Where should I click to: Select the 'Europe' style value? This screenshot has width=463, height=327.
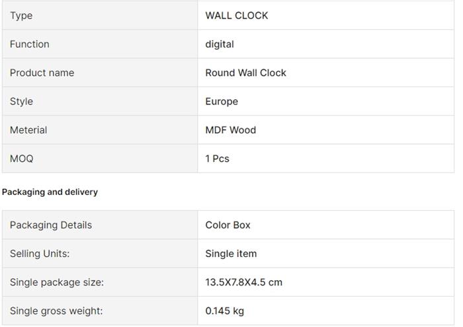pyautogui.click(x=222, y=101)
